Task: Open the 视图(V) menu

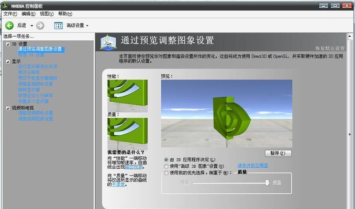Action: pos(47,14)
